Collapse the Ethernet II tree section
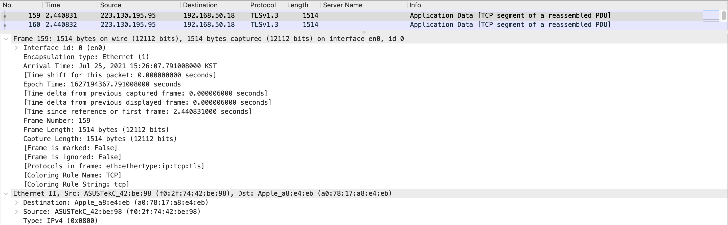The width and height of the screenshot is (728, 225). tap(6, 194)
